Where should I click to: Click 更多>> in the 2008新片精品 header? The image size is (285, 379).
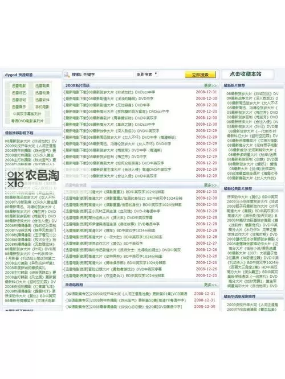[210, 85]
